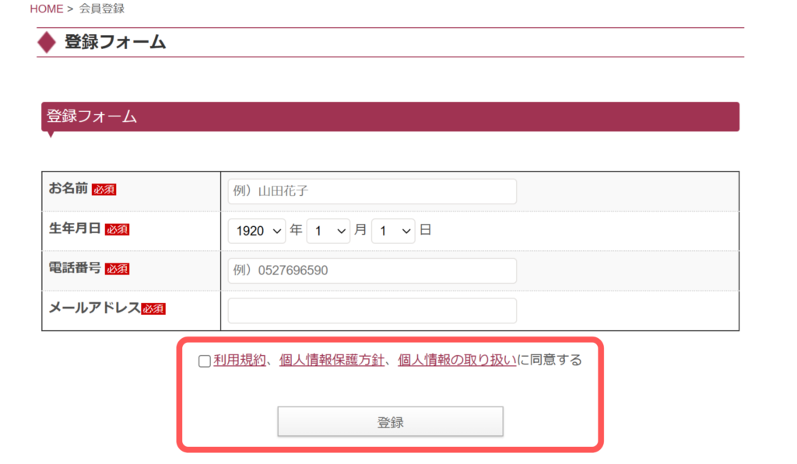Open the birth year dropdown showing 1920
This screenshot has width=797, height=464.
pyautogui.click(x=256, y=231)
